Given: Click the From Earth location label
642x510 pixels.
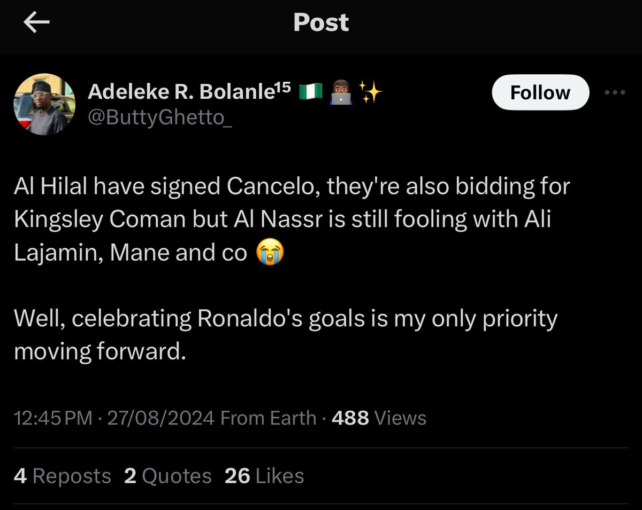Looking at the screenshot, I should 268,418.
